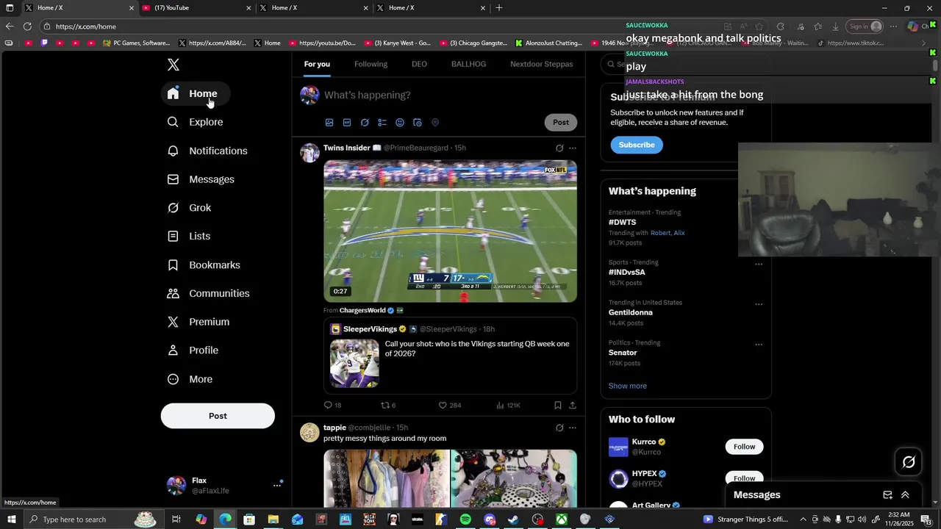
Task: Click Grok icon on Twins Insider post
Action: [x=559, y=148]
